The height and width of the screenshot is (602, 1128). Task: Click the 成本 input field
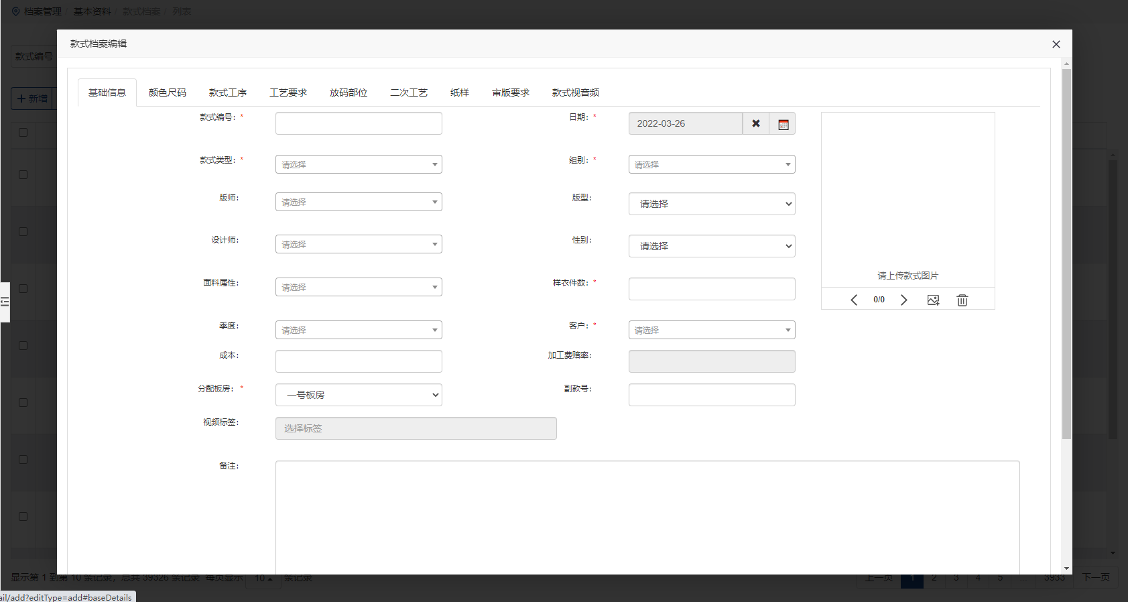[x=359, y=361]
